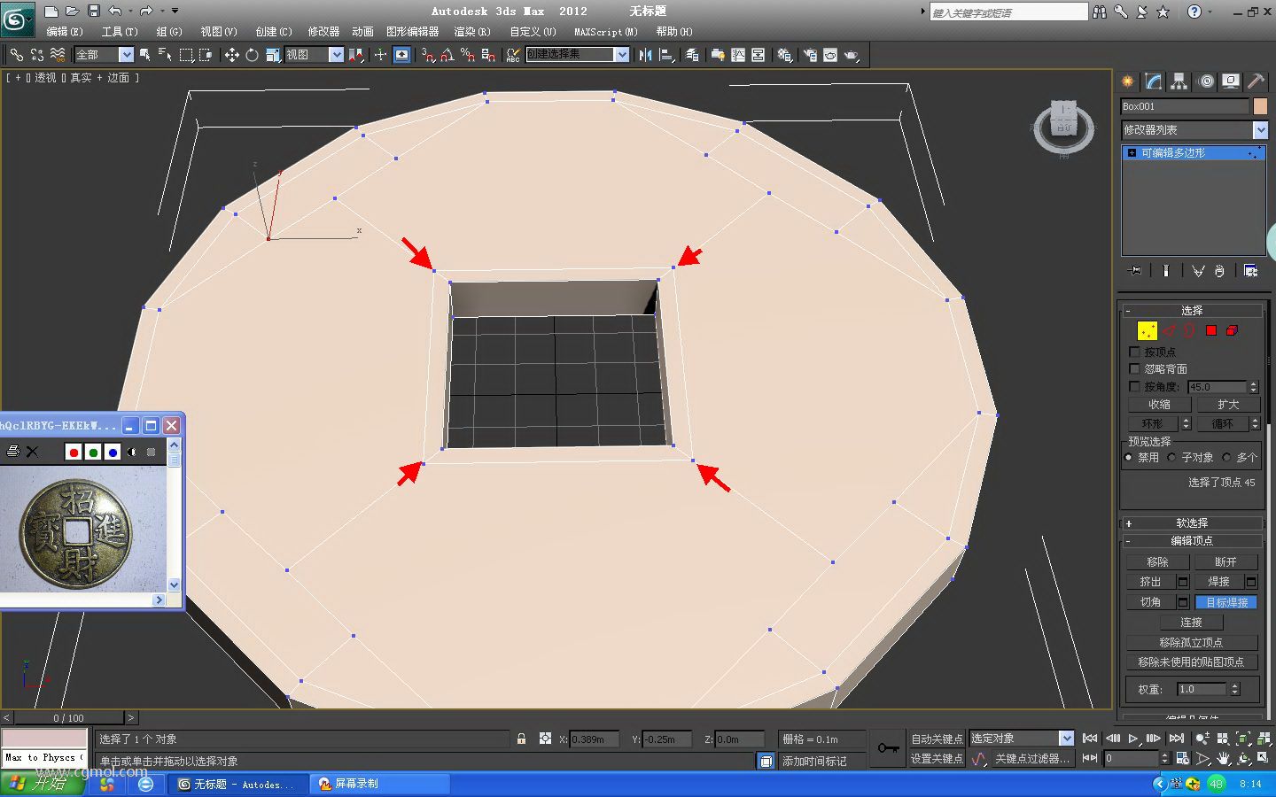Click the 移除 remove button
This screenshot has width=1276, height=797.
point(1157,562)
